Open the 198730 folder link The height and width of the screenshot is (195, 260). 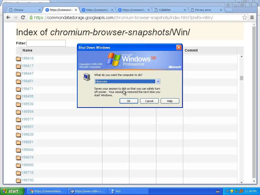point(27,180)
